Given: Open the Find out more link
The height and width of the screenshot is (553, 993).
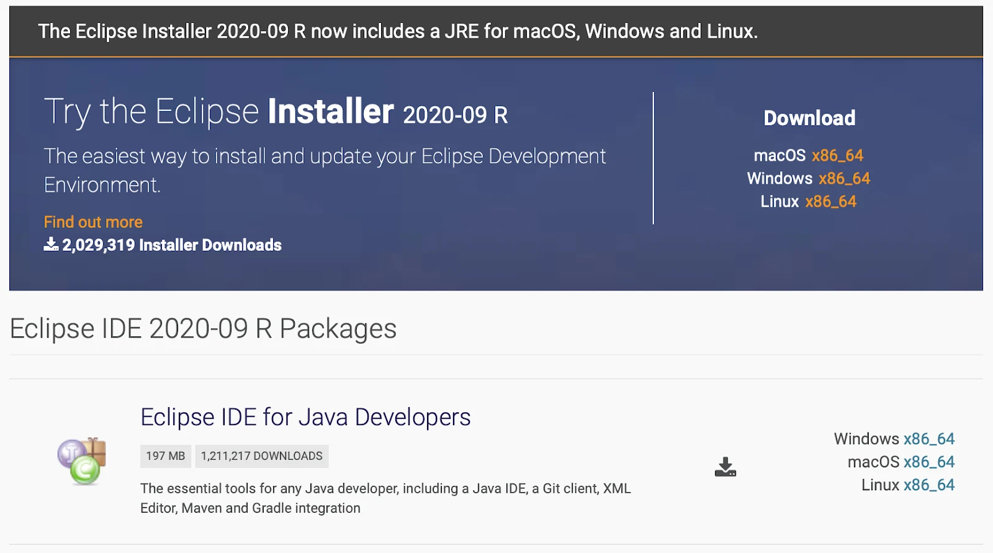Looking at the screenshot, I should point(93,222).
